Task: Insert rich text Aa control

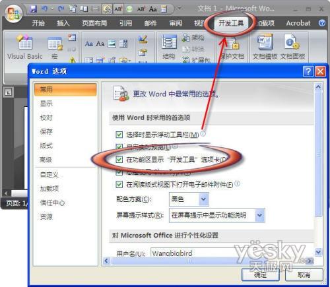Action: coord(88,44)
